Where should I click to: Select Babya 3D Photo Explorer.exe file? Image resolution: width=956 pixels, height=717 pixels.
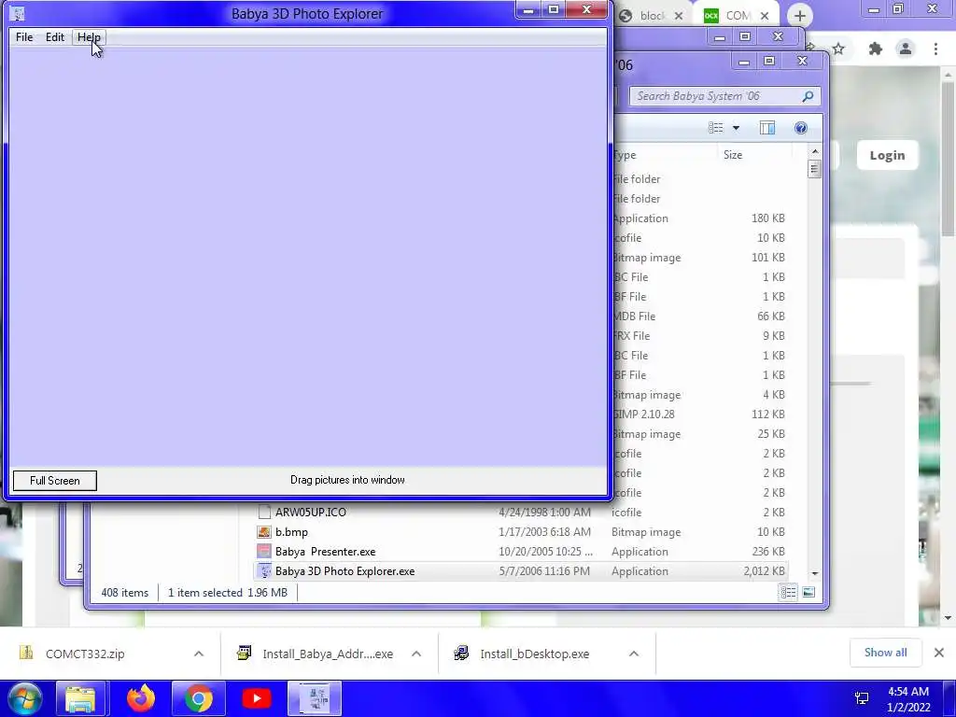(x=344, y=571)
